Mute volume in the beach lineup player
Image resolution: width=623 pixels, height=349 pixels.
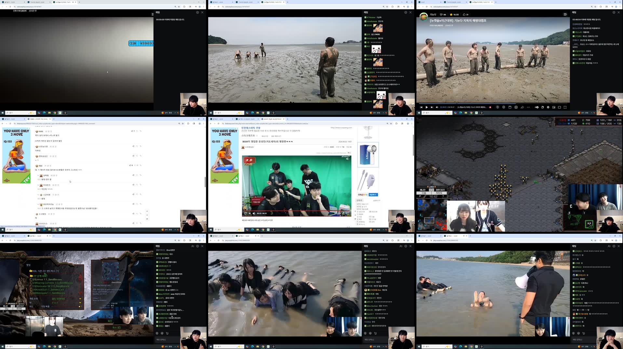[437, 107]
